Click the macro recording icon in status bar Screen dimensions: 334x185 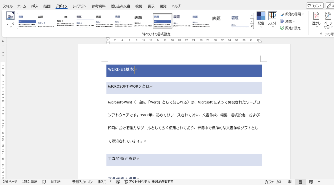click(x=117, y=182)
